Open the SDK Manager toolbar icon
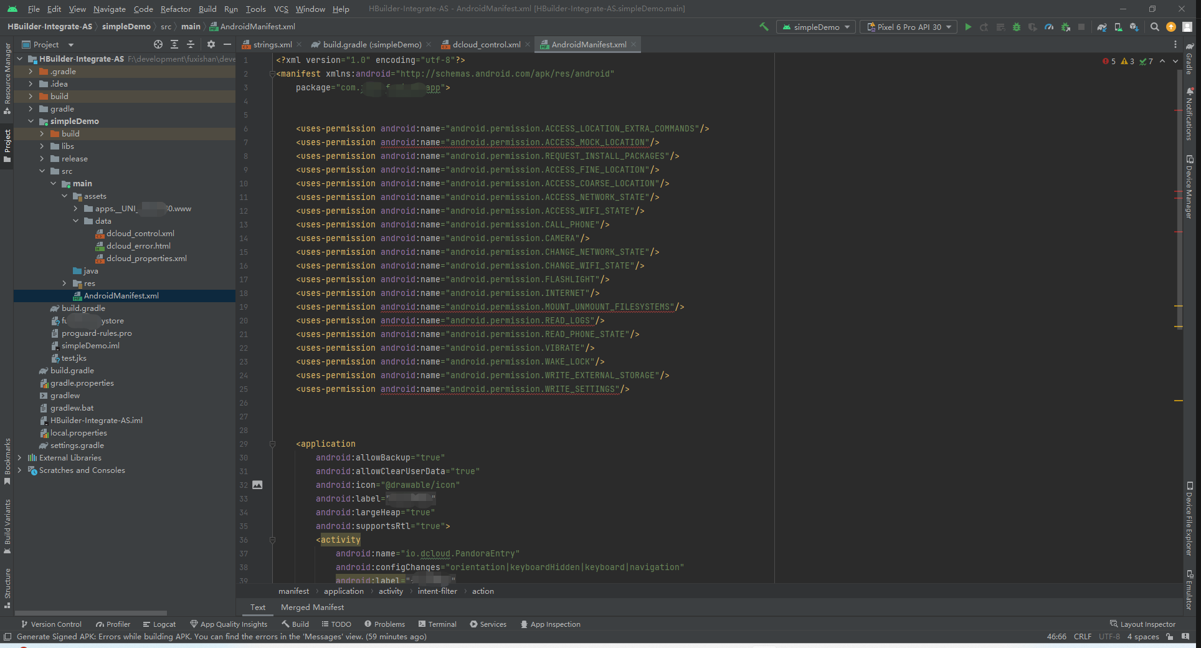The image size is (1201, 648). [1134, 27]
